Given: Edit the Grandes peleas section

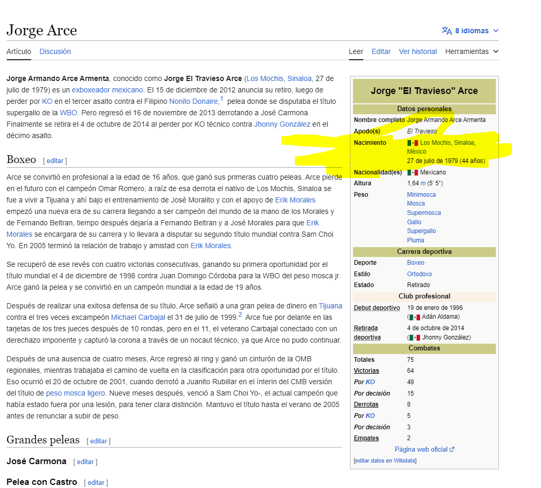Looking at the screenshot, I should click(98, 441).
